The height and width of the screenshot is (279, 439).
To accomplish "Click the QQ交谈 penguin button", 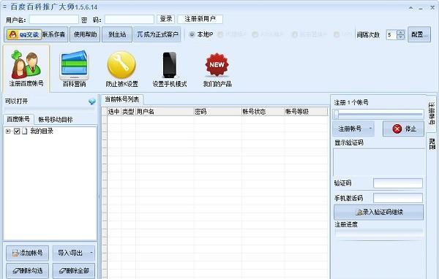I will pos(24,34).
